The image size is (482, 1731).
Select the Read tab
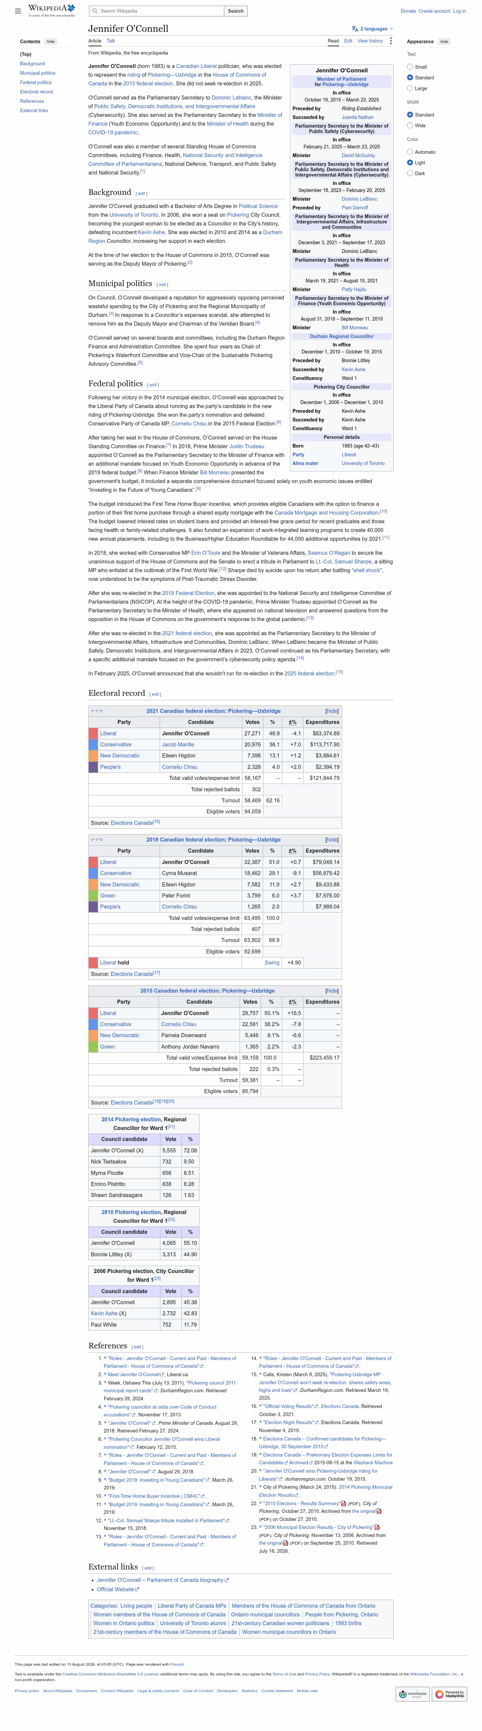[x=333, y=41]
